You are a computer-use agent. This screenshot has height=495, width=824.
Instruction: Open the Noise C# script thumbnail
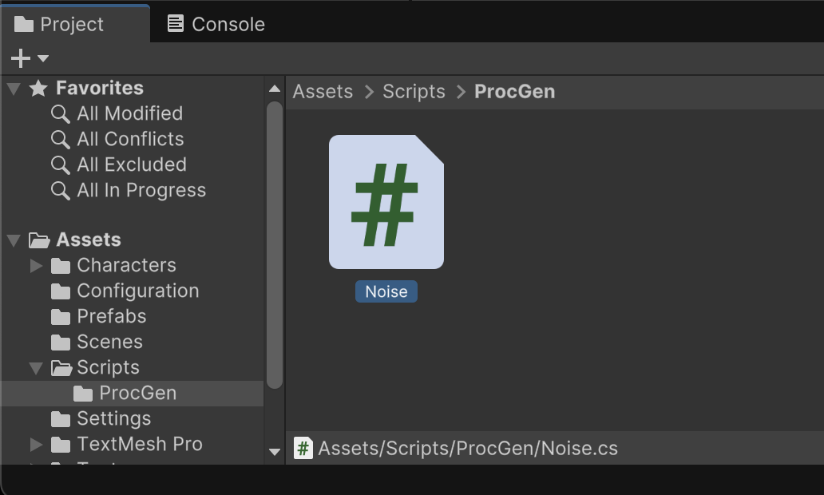click(386, 202)
